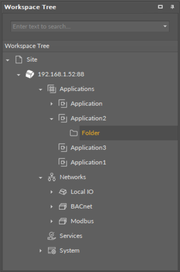Click the Networks topology icon
The height and width of the screenshot is (272, 180).
52,177
